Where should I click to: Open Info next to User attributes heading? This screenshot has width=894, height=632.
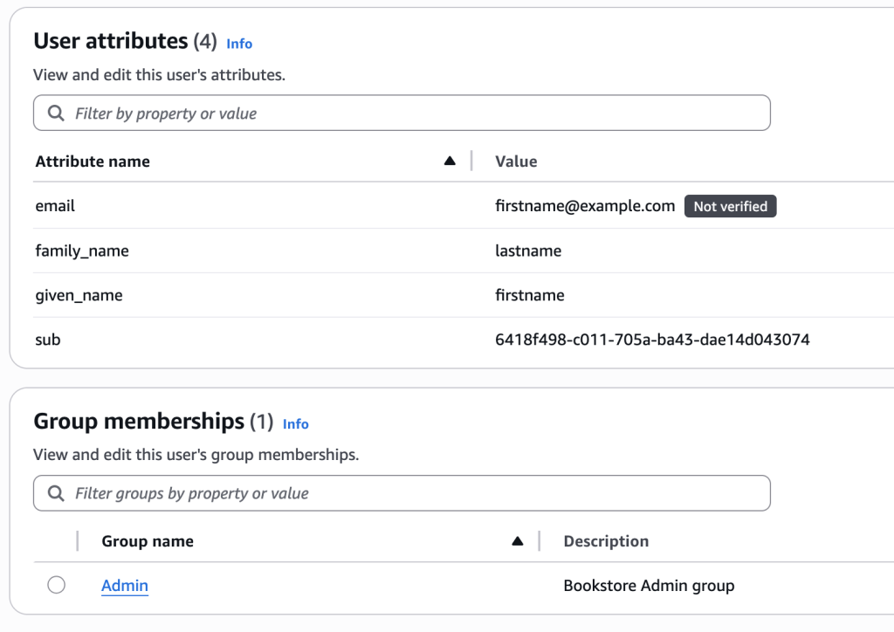pyautogui.click(x=238, y=43)
